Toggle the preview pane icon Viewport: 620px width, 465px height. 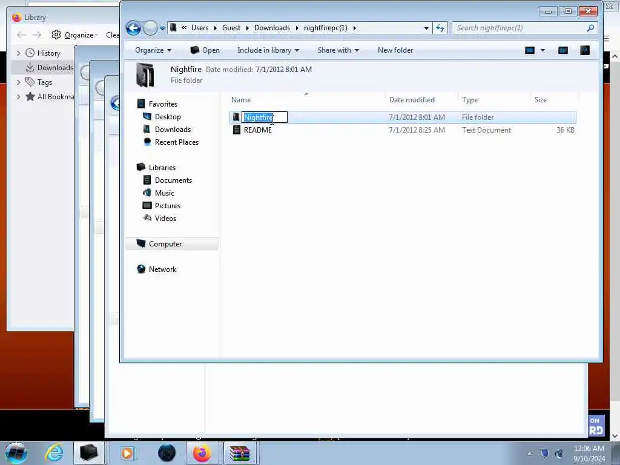coord(562,50)
